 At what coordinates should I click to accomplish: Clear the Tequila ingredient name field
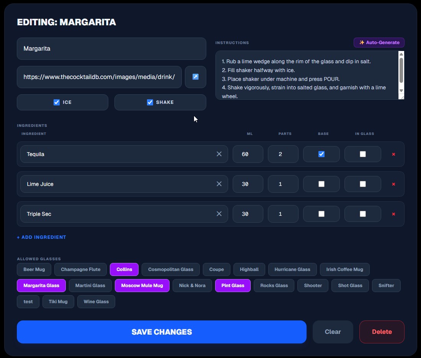point(219,154)
